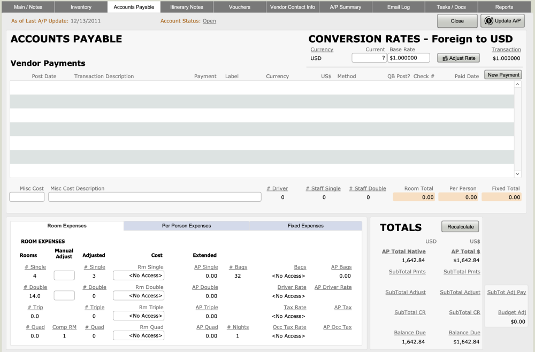Click the Current conversion rate field
The image size is (535, 352).
pos(369,58)
